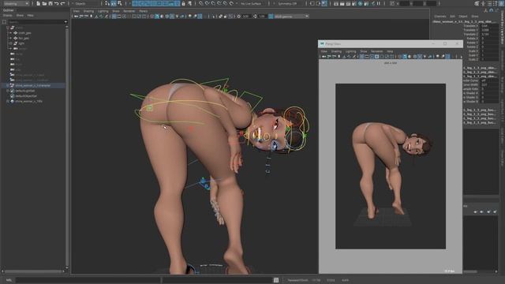Toggle resolution gate icon in floating panel toolbar
Image resolution: width=505 pixels, height=284 pixels.
point(372,56)
